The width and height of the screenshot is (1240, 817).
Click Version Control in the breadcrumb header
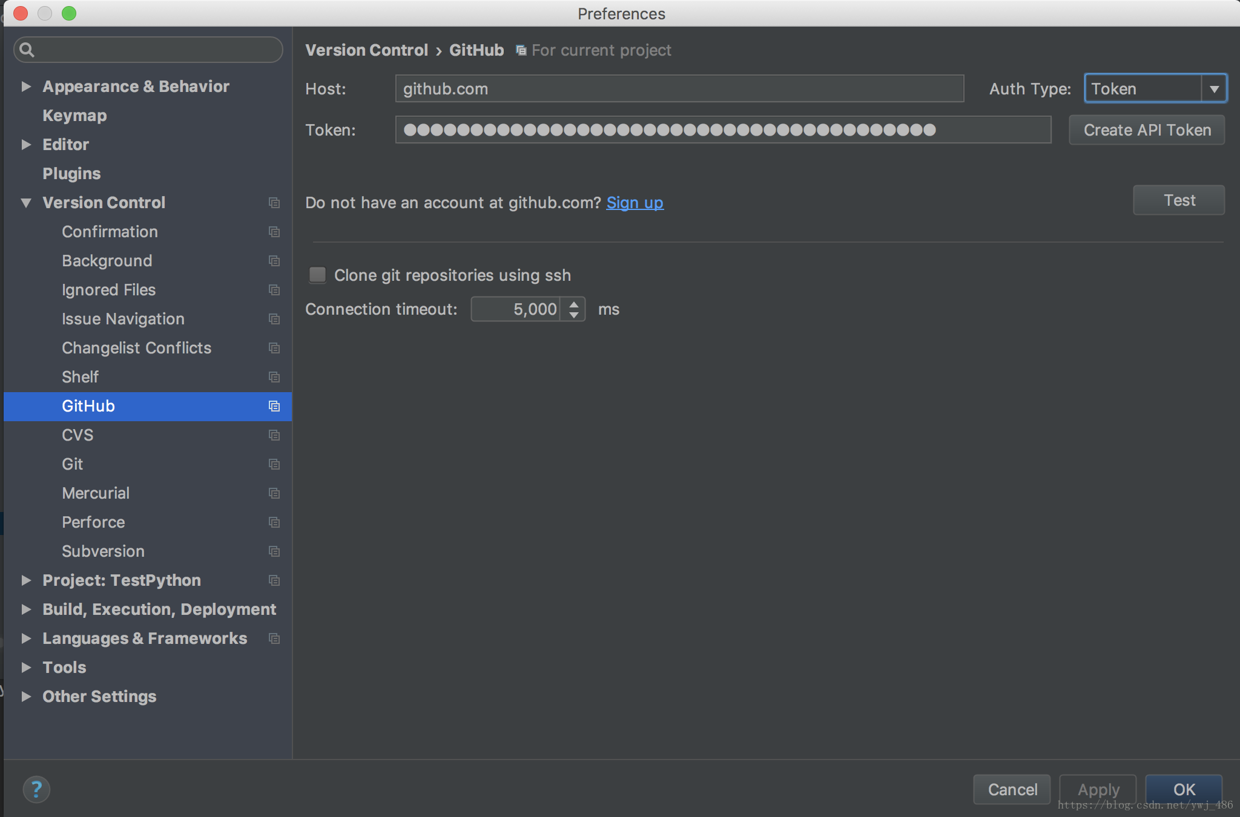[x=366, y=50]
